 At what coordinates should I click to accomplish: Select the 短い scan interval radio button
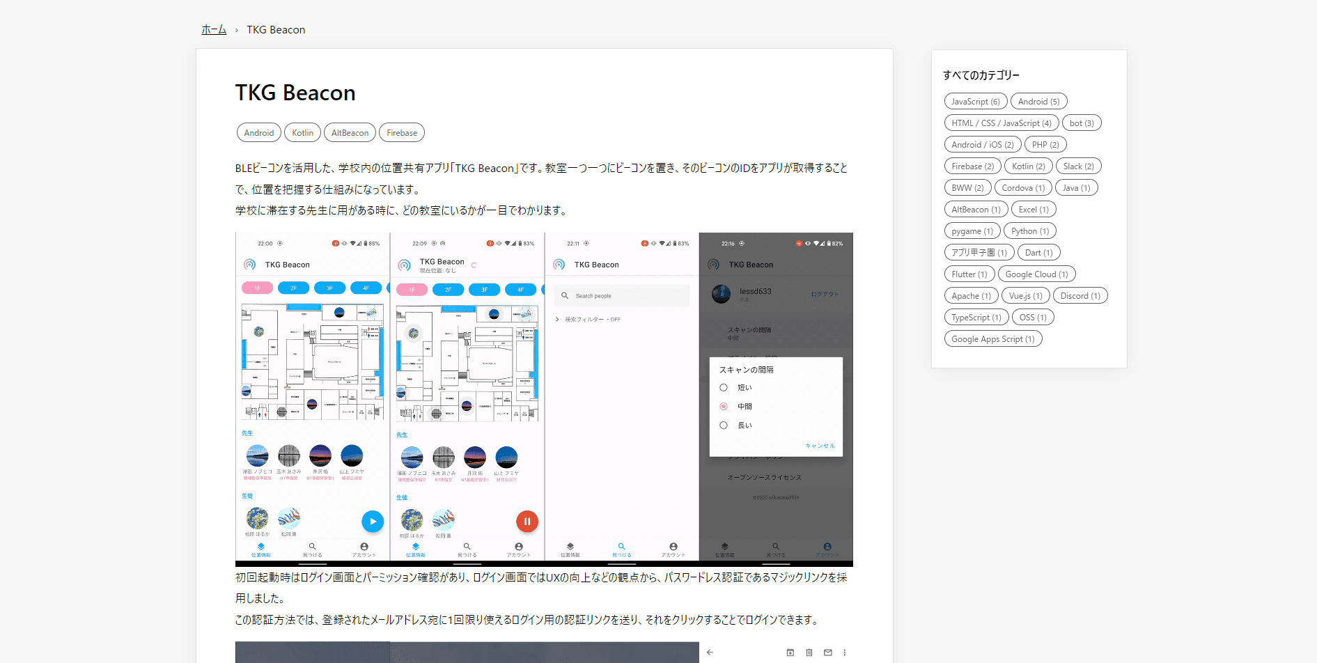click(724, 388)
